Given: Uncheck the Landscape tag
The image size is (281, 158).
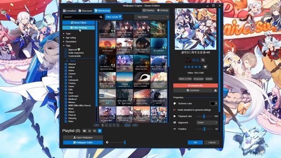Looking at the screenshot, I should [66, 96].
